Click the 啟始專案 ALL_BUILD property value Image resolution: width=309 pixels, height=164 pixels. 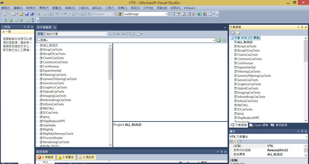(x=275, y=154)
